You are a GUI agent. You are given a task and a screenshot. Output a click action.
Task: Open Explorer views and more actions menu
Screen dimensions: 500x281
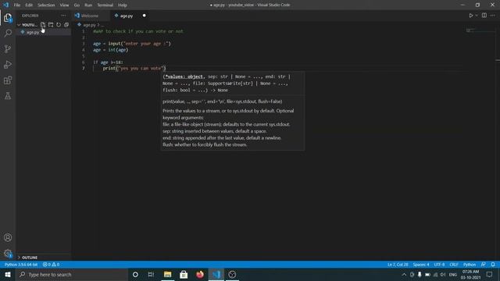coord(63,16)
